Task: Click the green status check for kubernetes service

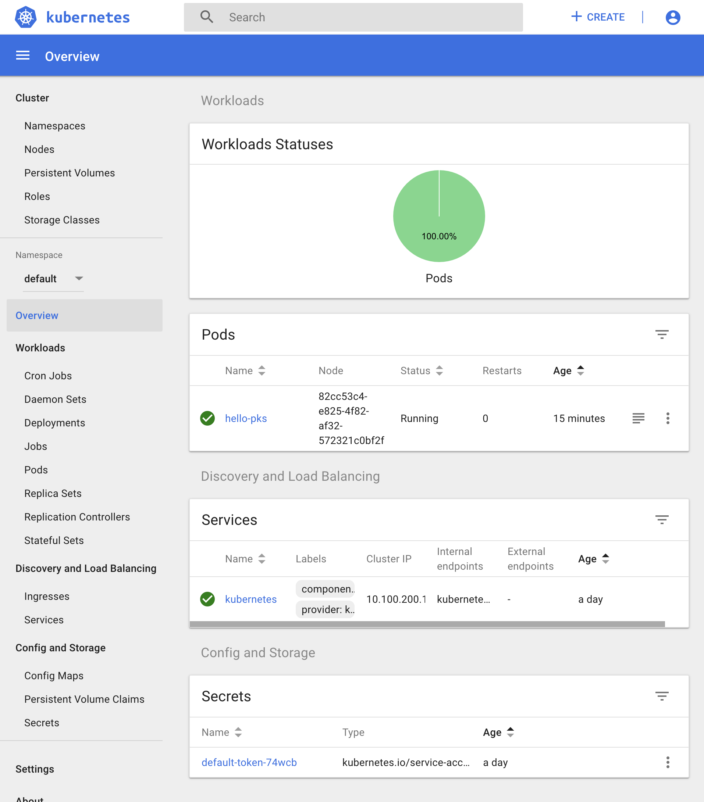Action: [207, 599]
